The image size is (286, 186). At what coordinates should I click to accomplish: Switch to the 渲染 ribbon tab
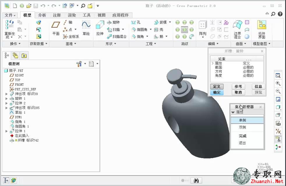click(x=72, y=15)
